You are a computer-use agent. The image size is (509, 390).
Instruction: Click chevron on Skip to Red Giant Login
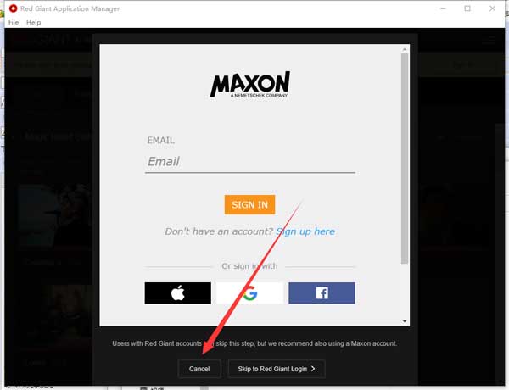coord(313,369)
